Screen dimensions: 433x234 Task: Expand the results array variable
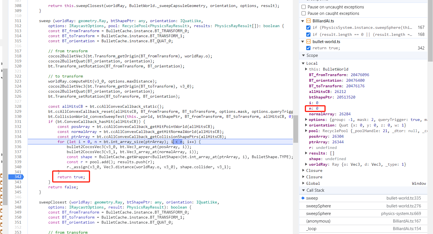click(306, 153)
